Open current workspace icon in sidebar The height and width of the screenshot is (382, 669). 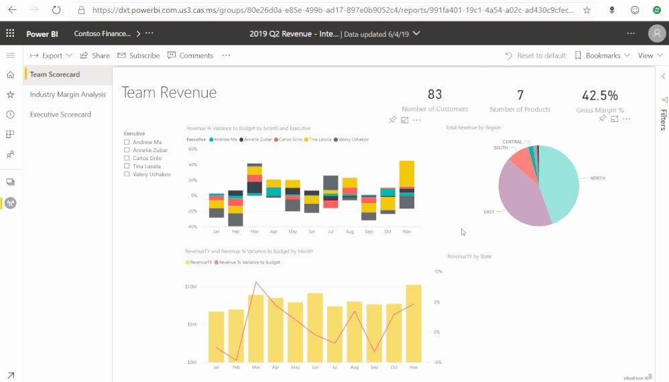click(11, 203)
